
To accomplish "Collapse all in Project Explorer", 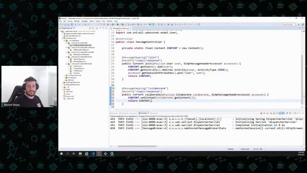I will 90,28.
